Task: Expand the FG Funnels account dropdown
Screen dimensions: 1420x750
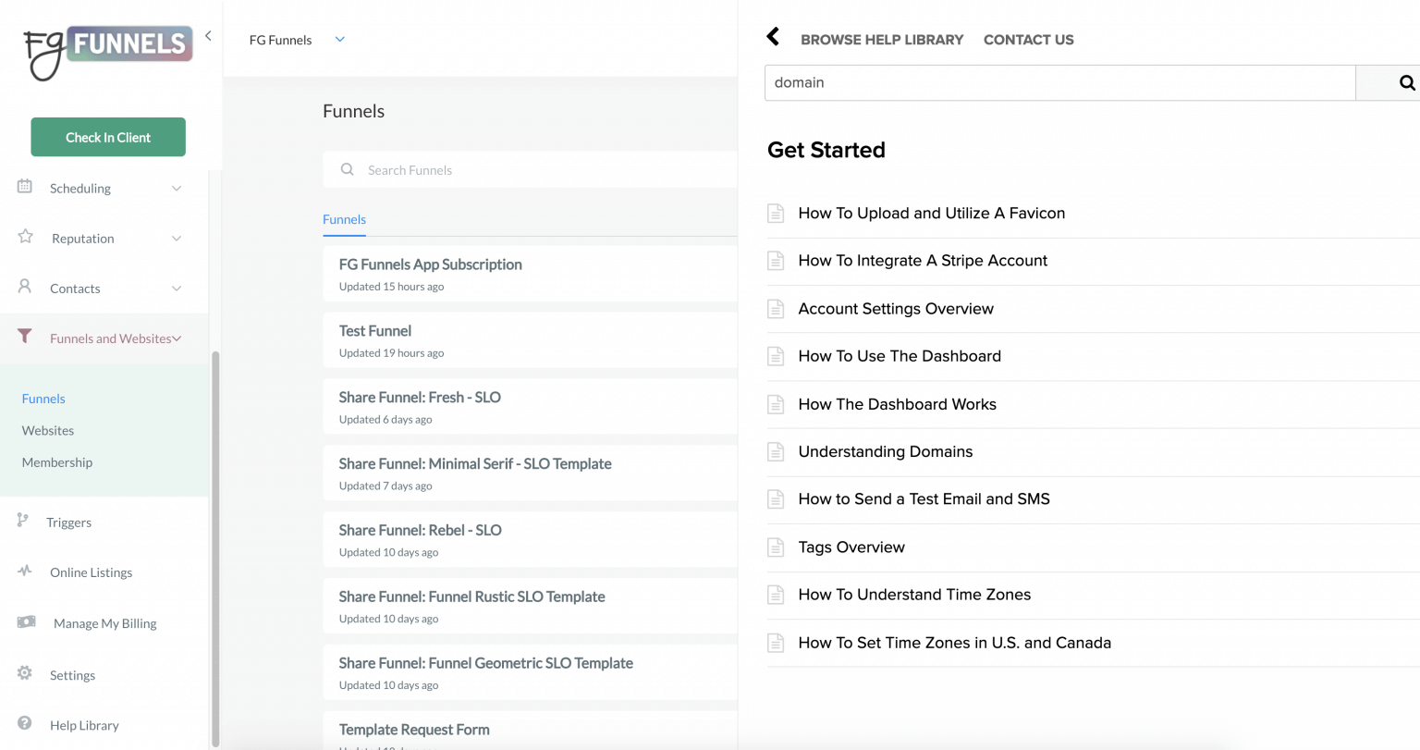Action: 338,40
